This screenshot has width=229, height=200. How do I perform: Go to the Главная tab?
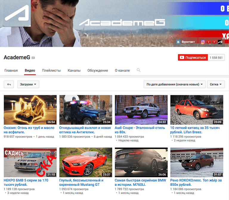[11, 71]
